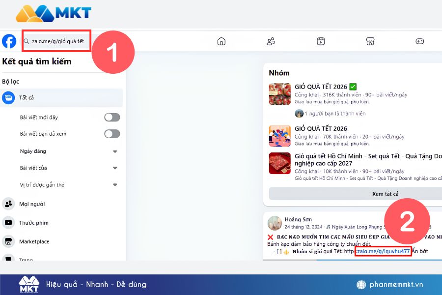Screen dimensions: 442x295
Task: Select the Marketplace filter in sidebar
Action: [x=61, y=241]
